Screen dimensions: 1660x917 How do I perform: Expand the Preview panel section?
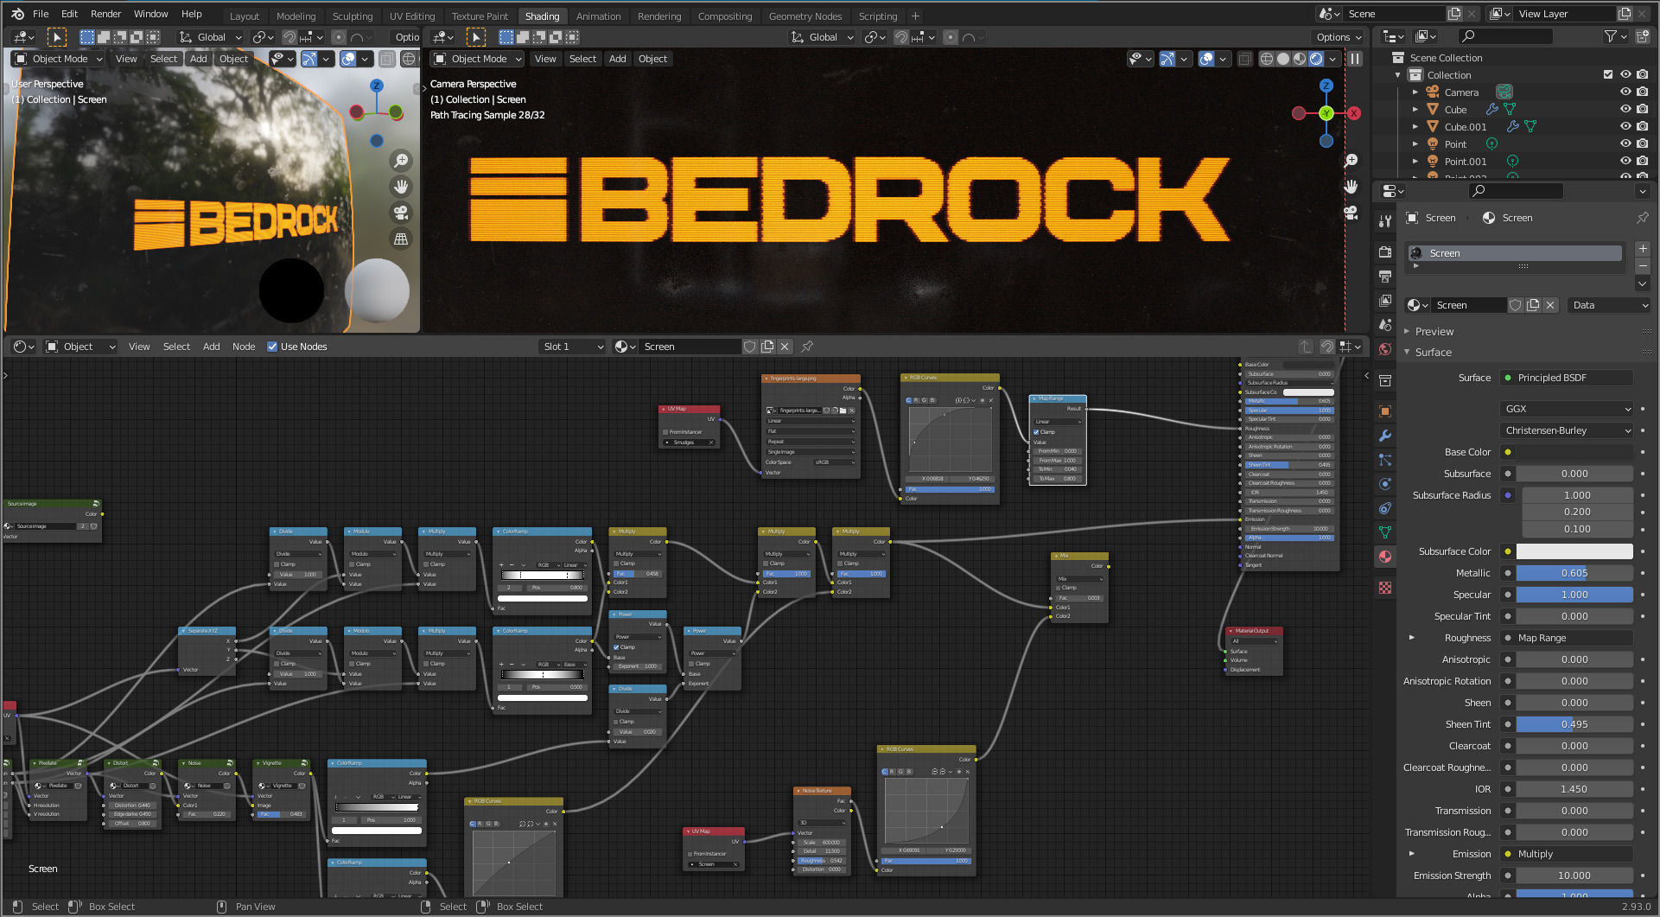[1434, 332]
